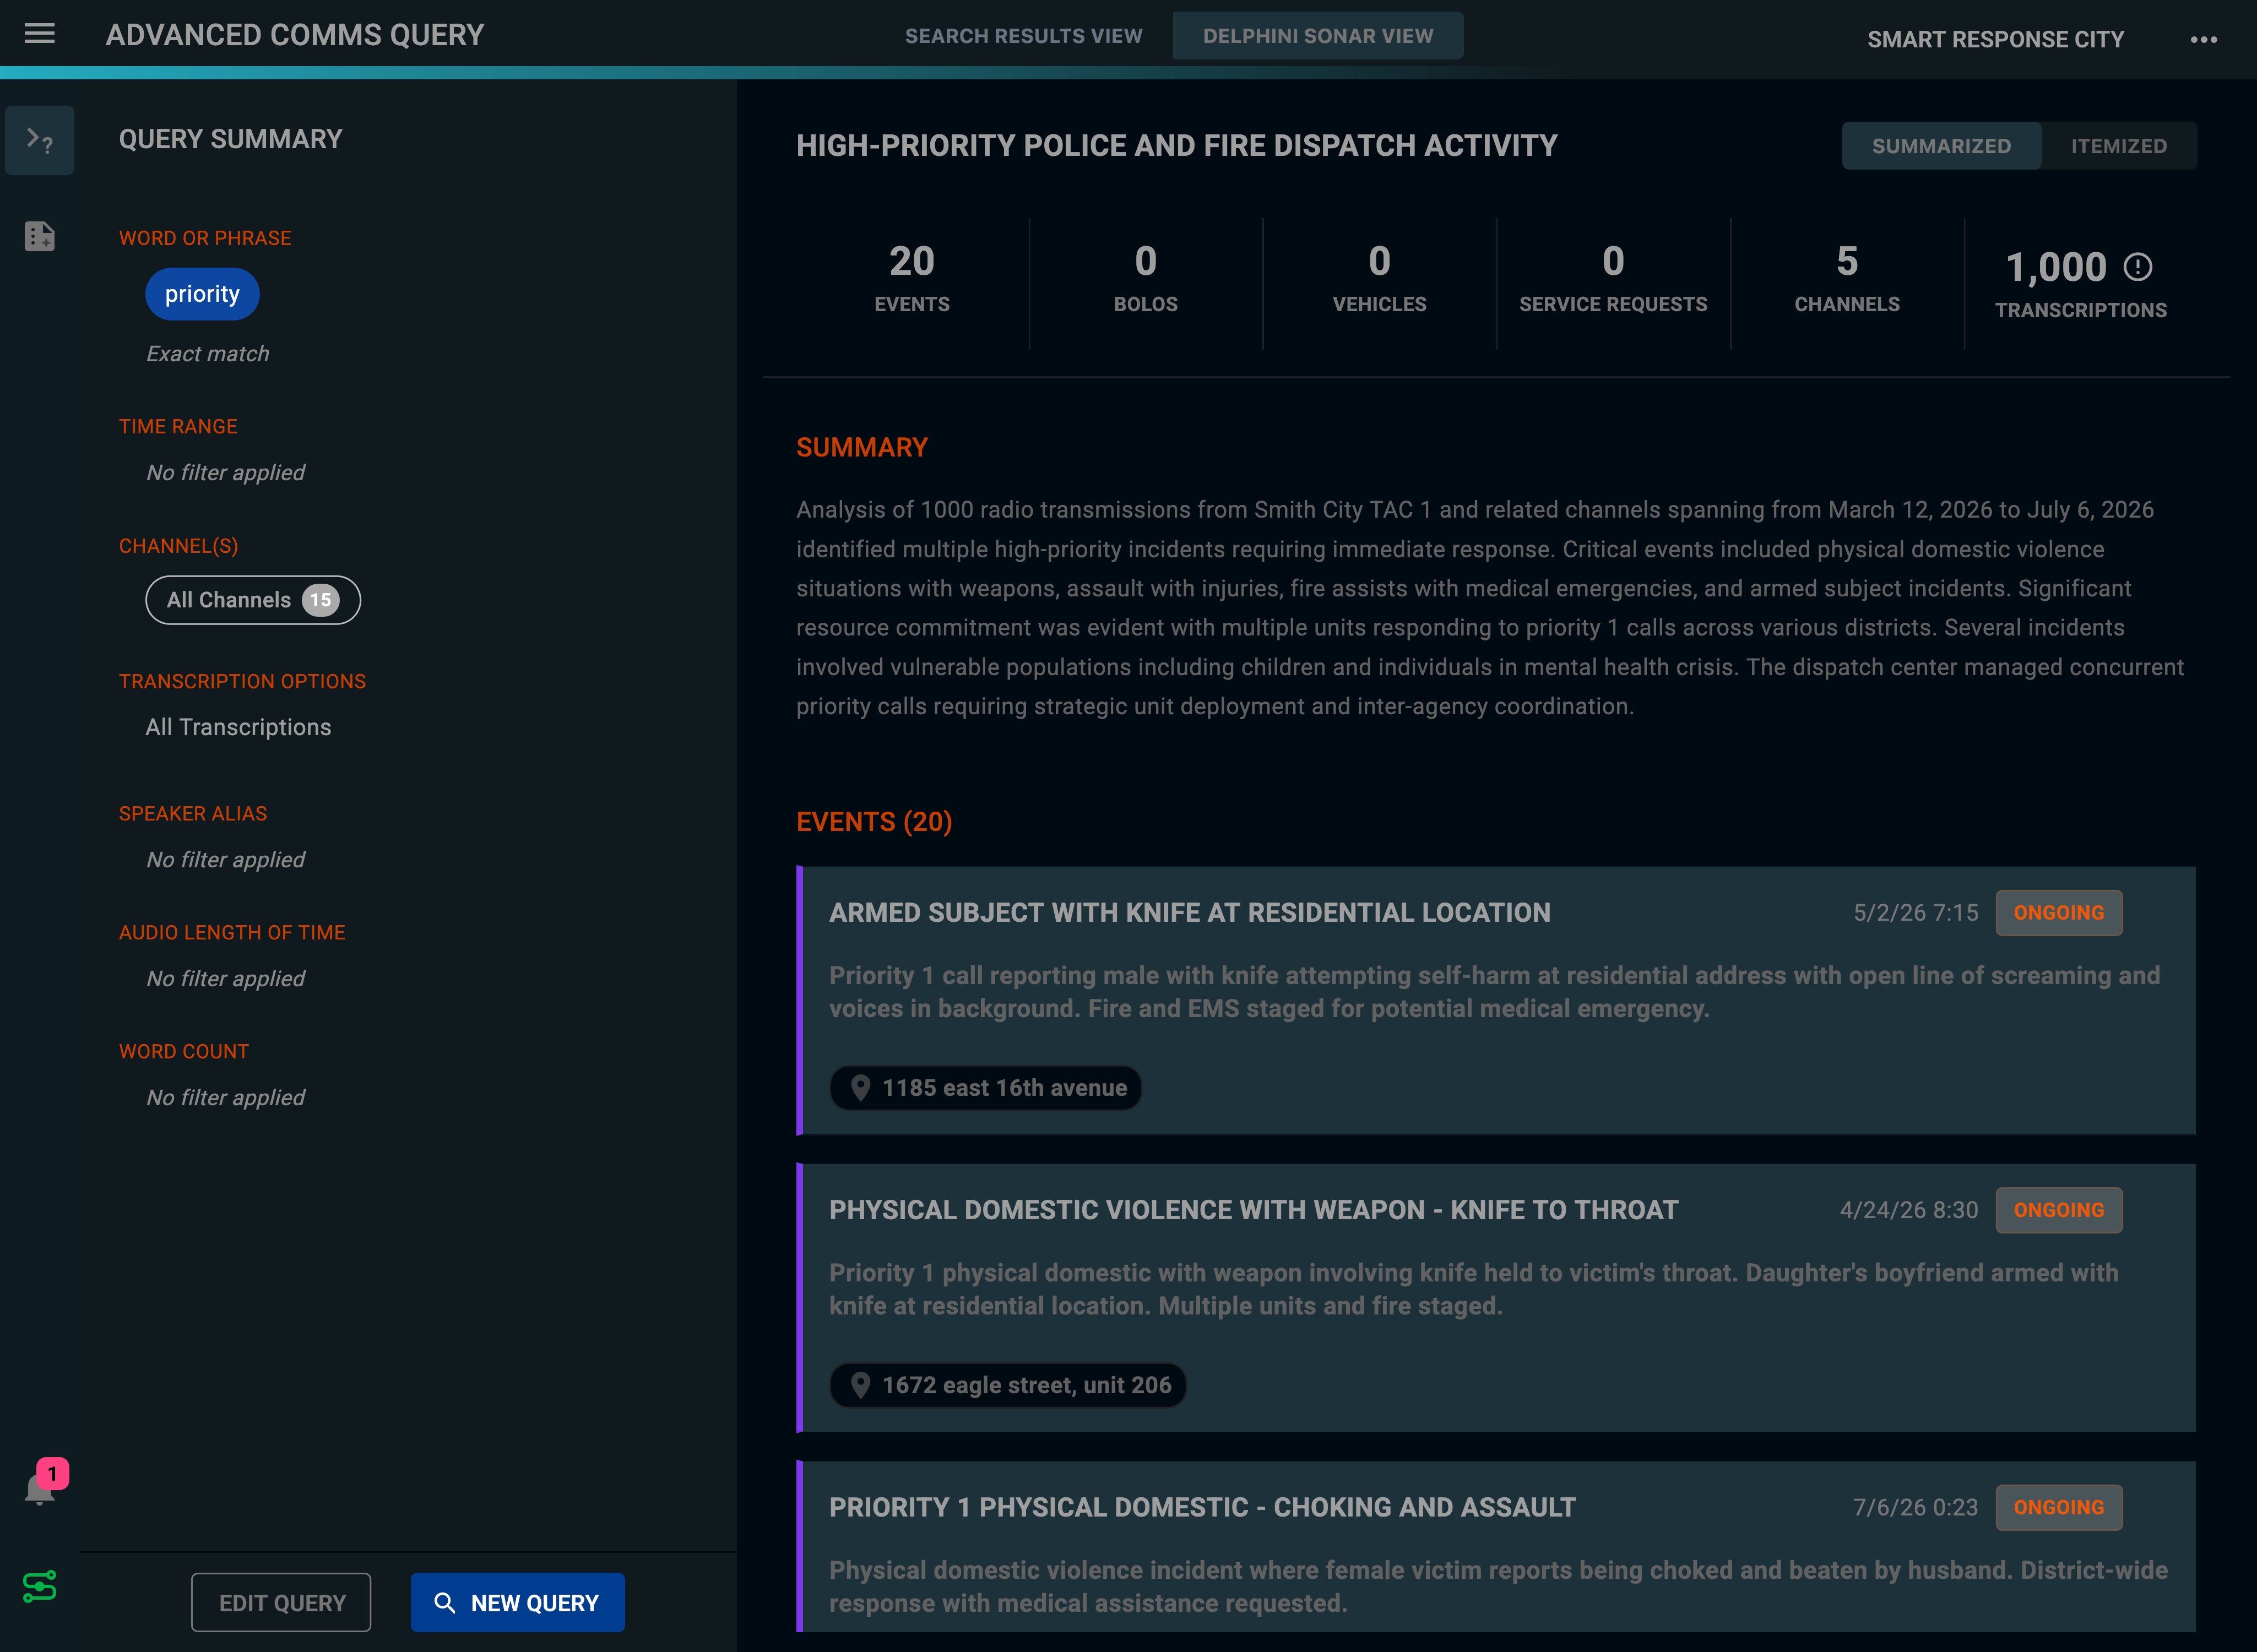Screen dimensions: 2257x1652
Task: Open the hamburger main menu
Action: coord(40,34)
